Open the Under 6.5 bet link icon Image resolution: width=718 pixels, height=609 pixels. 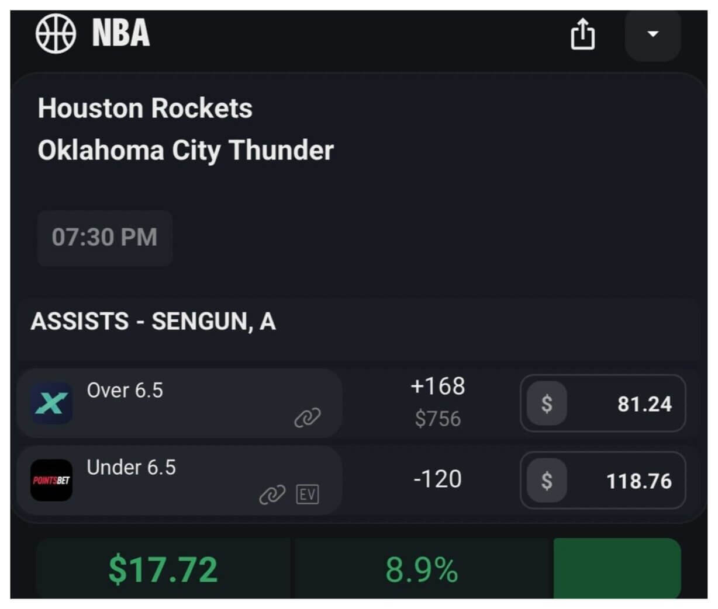pos(272,495)
